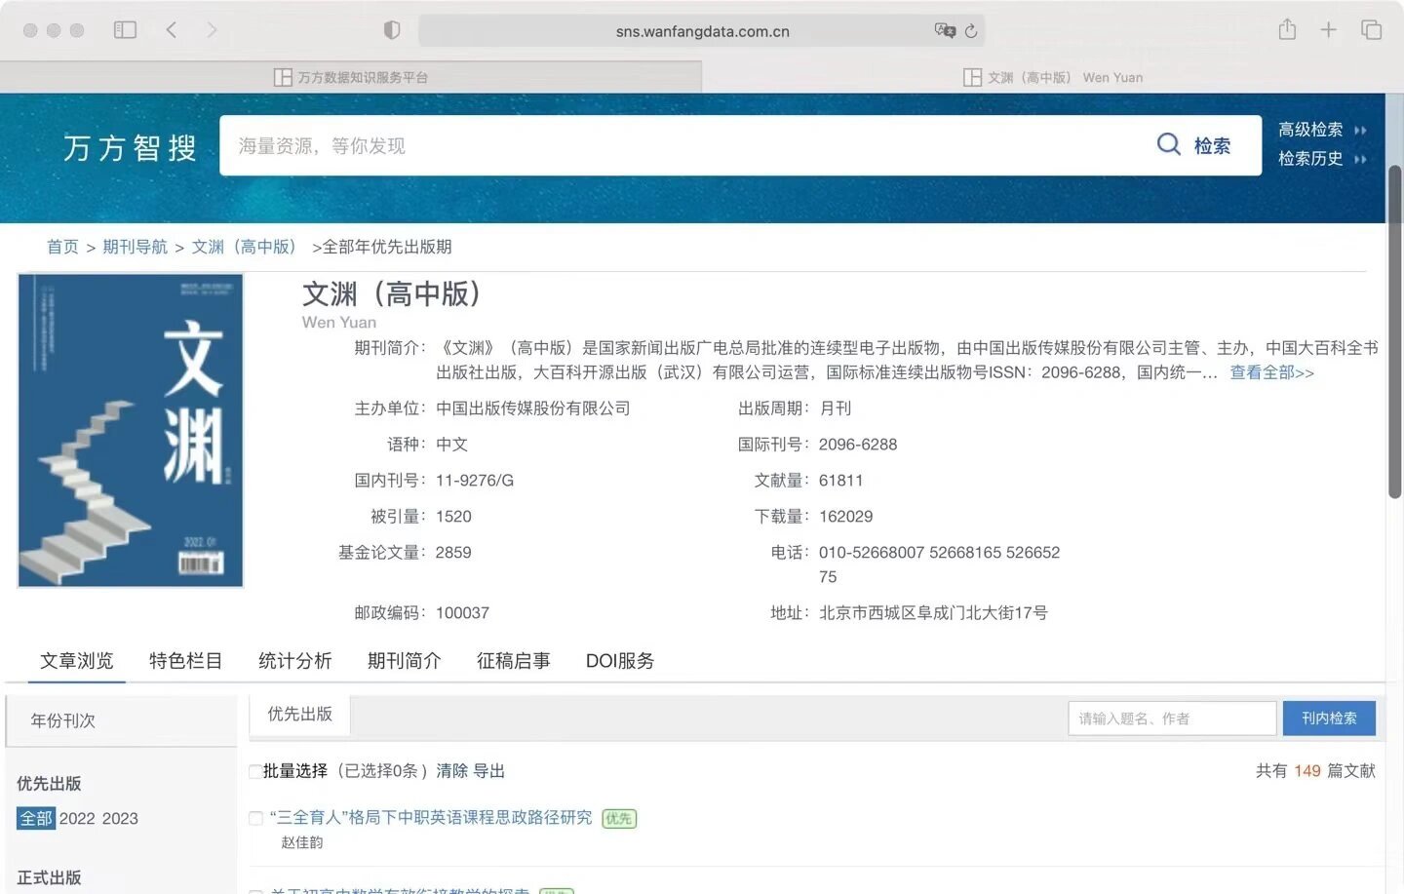This screenshot has height=894, width=1404.
Task: Open the 期刊简介 tab
Action: 405,661
